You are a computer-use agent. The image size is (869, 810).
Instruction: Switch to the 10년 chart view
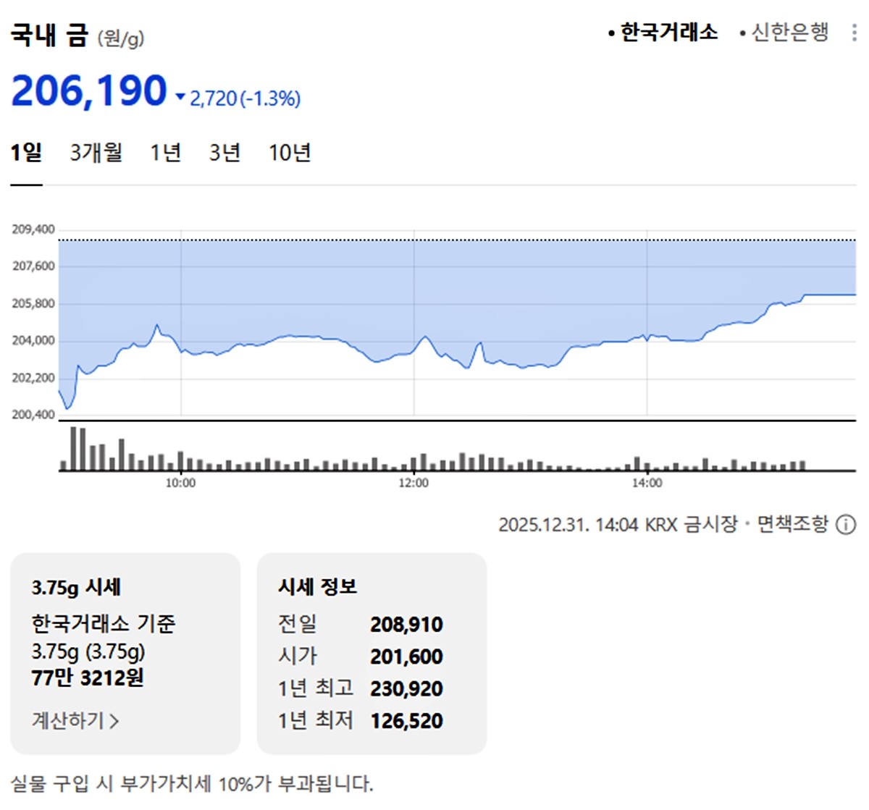tap(291, 153)
